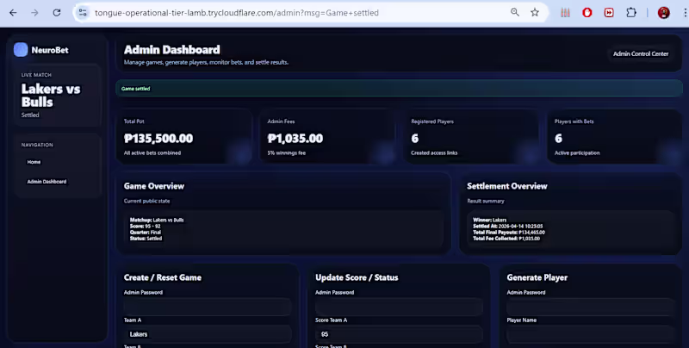Click the Admin Dashboard page heading

click(x=171, y=50)
